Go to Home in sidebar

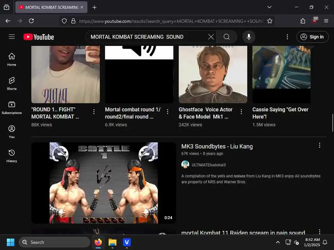pyautogui.click(x=12, y=60)
